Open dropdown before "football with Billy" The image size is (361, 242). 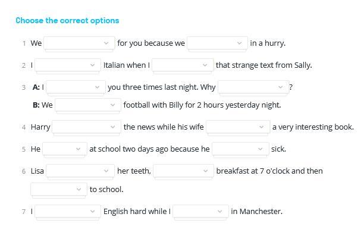88,105
